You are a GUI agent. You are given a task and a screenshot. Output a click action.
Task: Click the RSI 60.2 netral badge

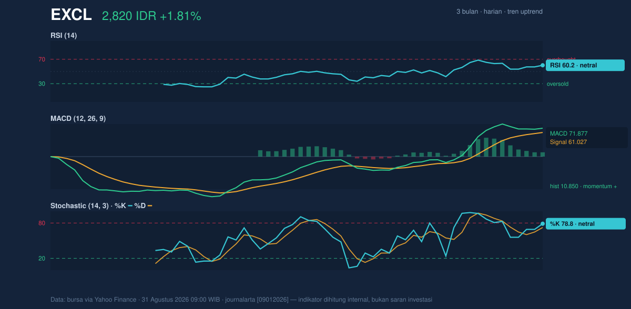pyautogui.click(x=585, y=66)
